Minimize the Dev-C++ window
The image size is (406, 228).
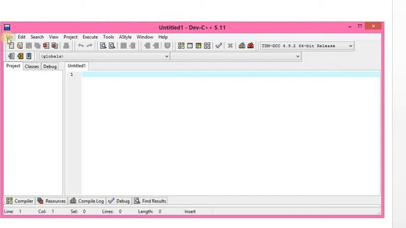pos(350,27)
